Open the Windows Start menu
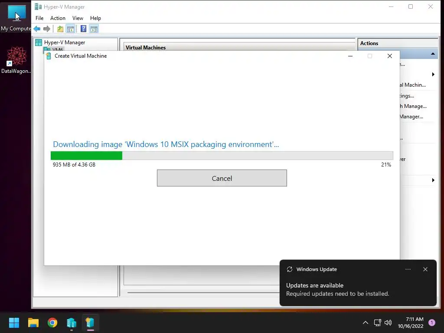Viewport: 444px width, 333px height. [14, 323]
